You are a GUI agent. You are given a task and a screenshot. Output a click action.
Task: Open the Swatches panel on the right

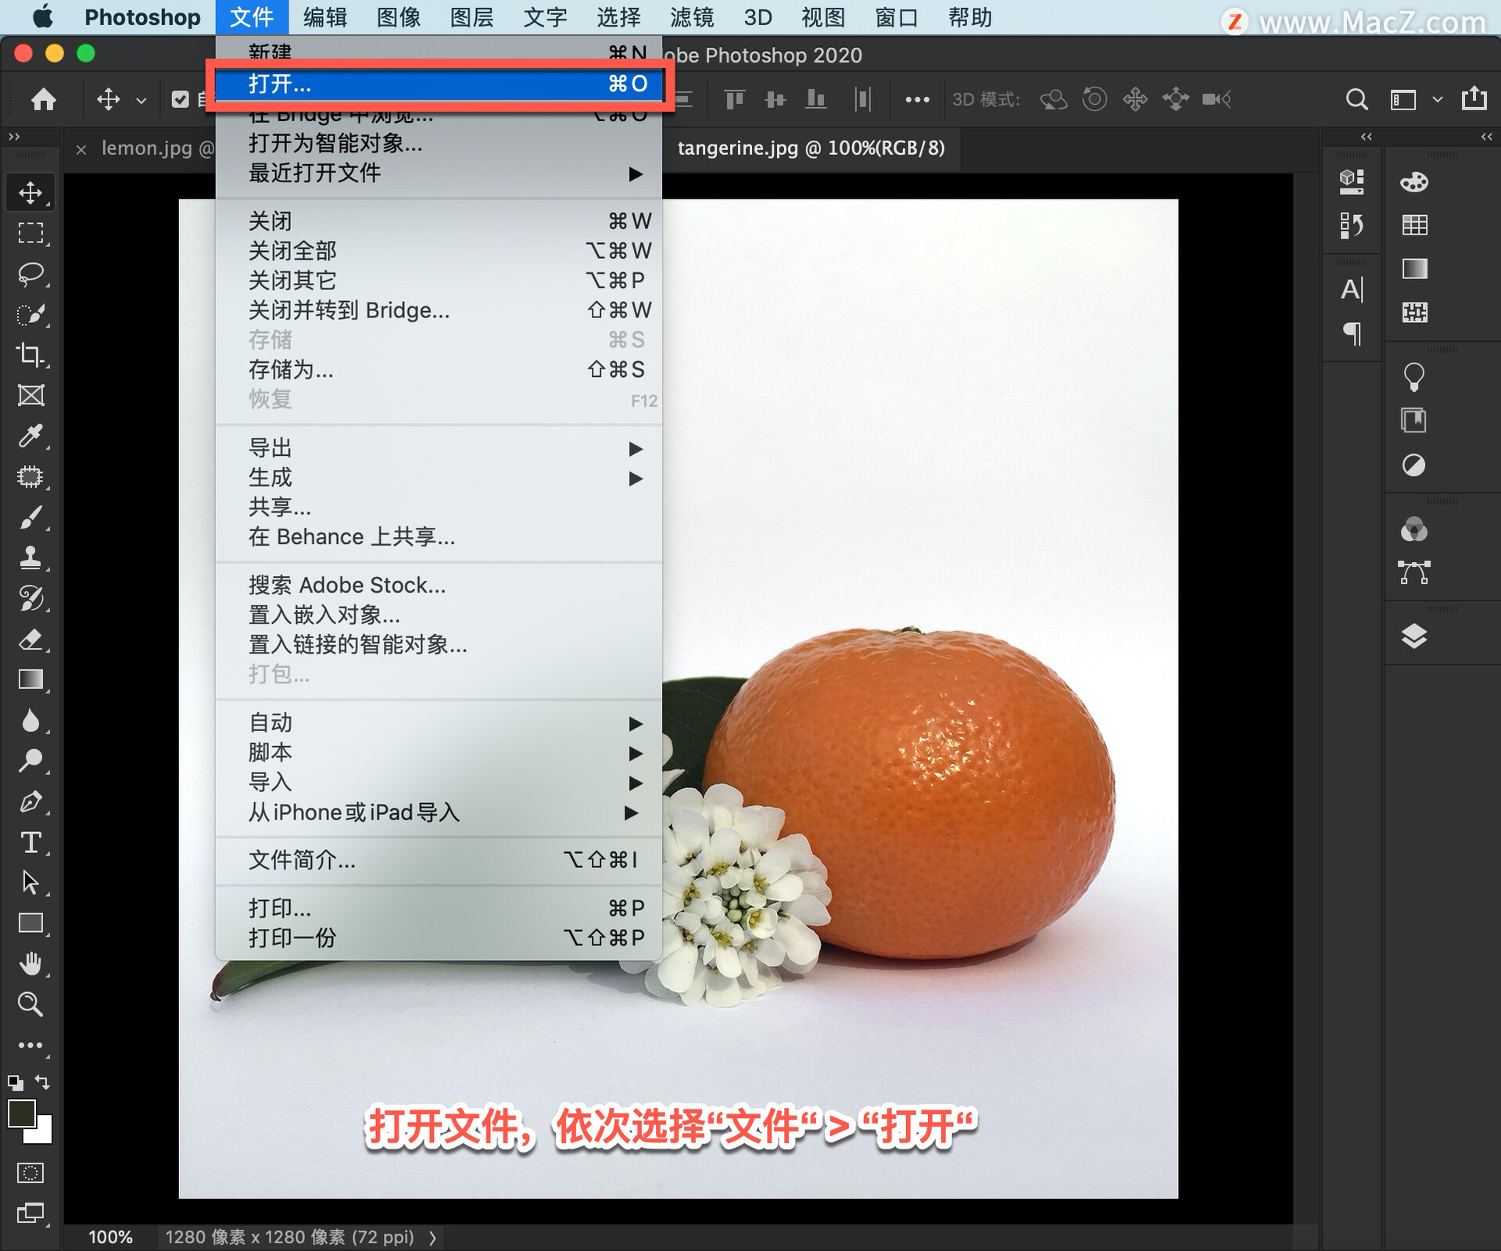[x=1413, y=225]
